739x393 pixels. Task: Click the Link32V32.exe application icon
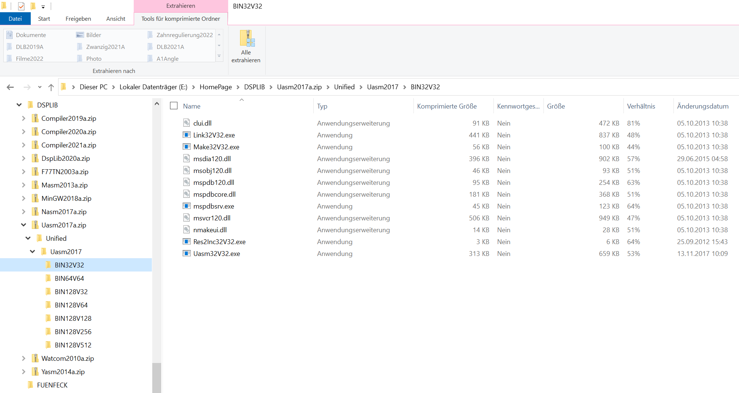(x=187, y=135)
